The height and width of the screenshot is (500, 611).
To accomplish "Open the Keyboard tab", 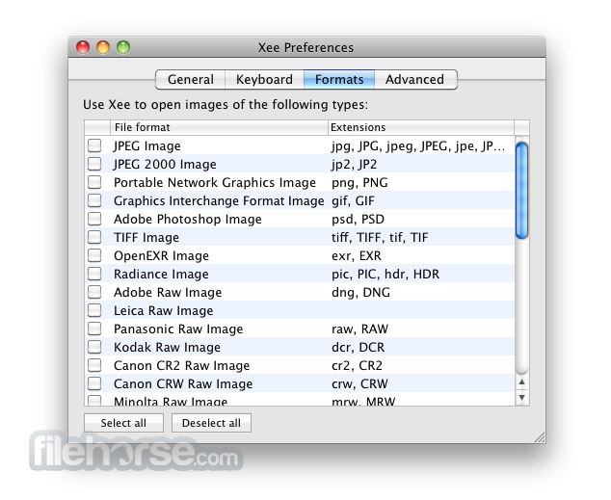I will [264, 79].
